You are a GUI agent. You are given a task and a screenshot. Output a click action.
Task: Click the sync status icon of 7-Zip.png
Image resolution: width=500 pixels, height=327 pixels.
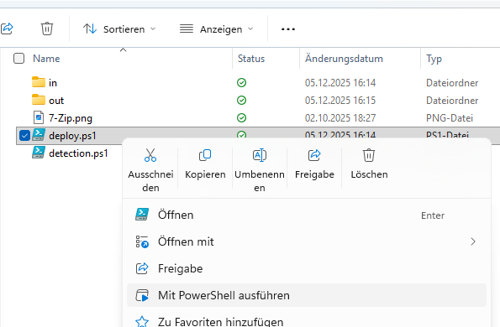pyautogui.click(x=242, y=118)
